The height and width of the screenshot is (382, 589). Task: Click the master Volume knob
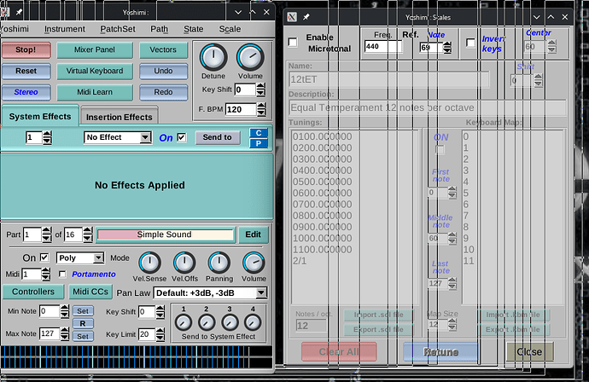[x=250, y=57]
